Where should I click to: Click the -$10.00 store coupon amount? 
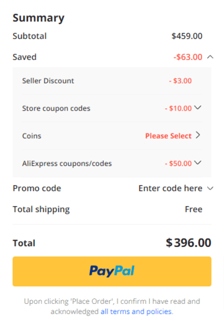(178, 108)
